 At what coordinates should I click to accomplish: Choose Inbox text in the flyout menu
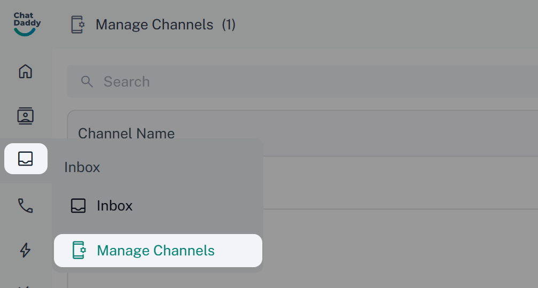click(x=114, y=206)
